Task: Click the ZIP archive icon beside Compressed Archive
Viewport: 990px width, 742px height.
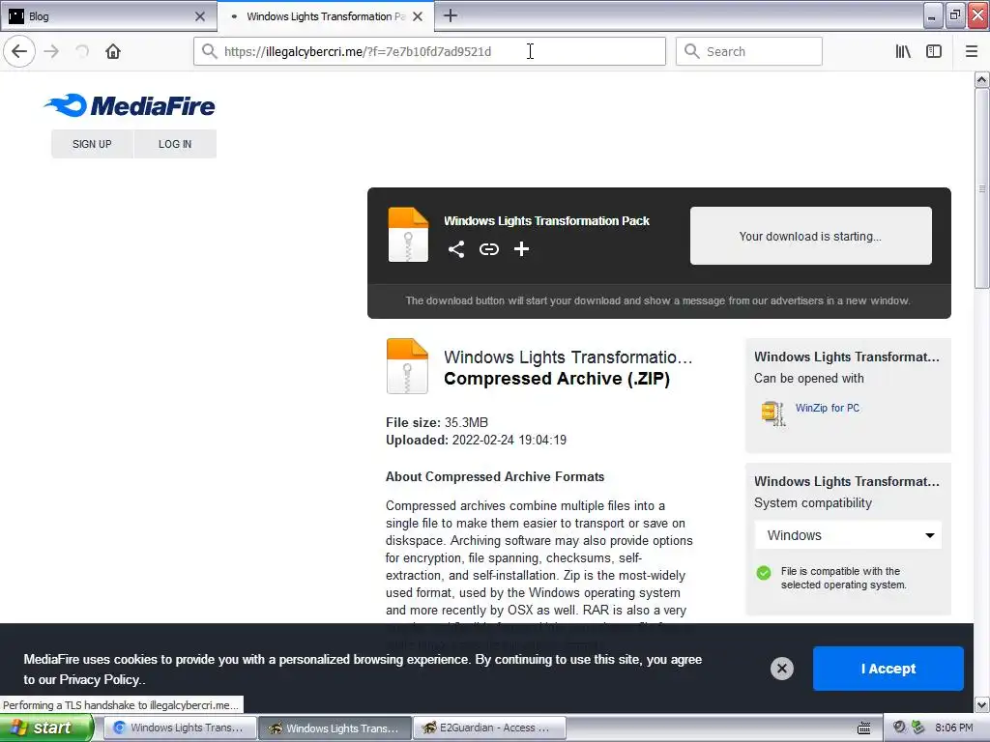Action: pos(407,366)
